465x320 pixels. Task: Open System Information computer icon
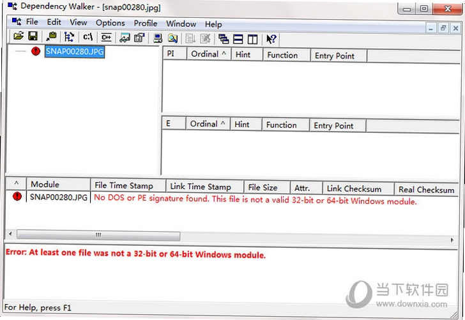pyautogui.click(x=158, y=38)
